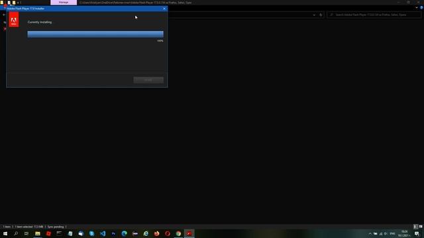Launch Firefox from the taskbar

coord(157,233)
